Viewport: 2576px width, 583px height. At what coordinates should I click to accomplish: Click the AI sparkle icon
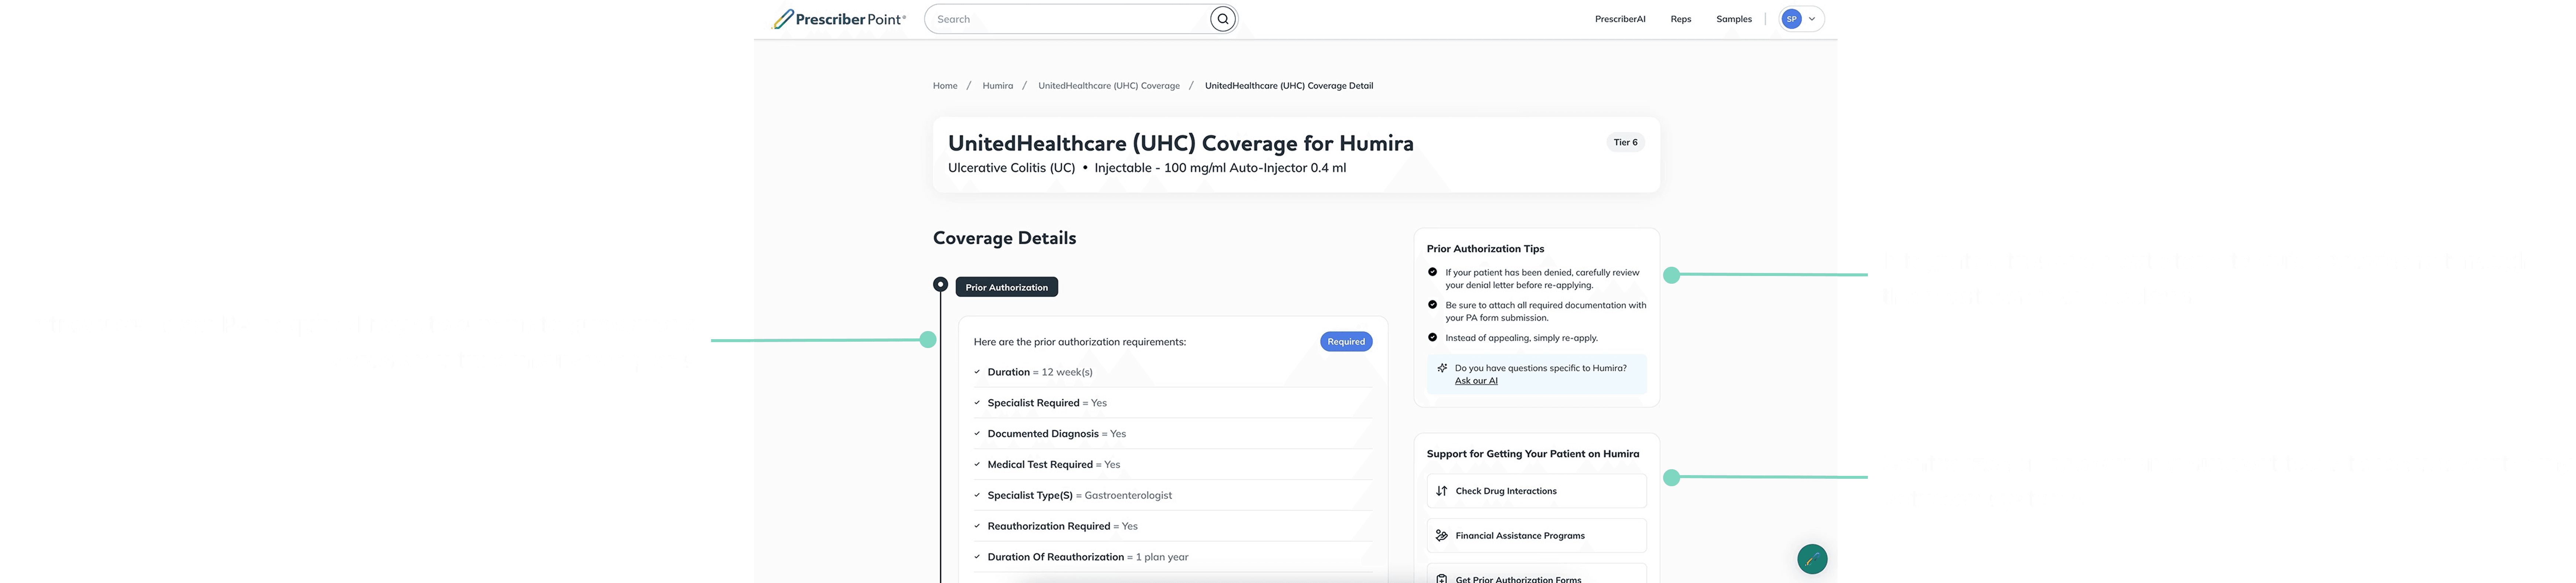pos(1442,368)
